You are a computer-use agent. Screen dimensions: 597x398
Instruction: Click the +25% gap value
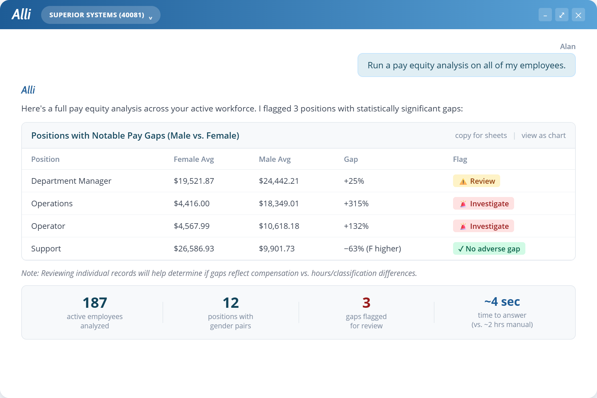point(354,181)
